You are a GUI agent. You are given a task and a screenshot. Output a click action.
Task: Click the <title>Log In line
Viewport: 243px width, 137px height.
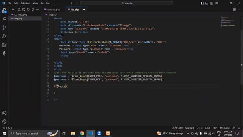pyautogui.click(x=74, y=32)
